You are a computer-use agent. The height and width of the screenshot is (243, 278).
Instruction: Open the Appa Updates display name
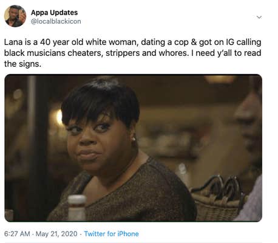point(54,13)
